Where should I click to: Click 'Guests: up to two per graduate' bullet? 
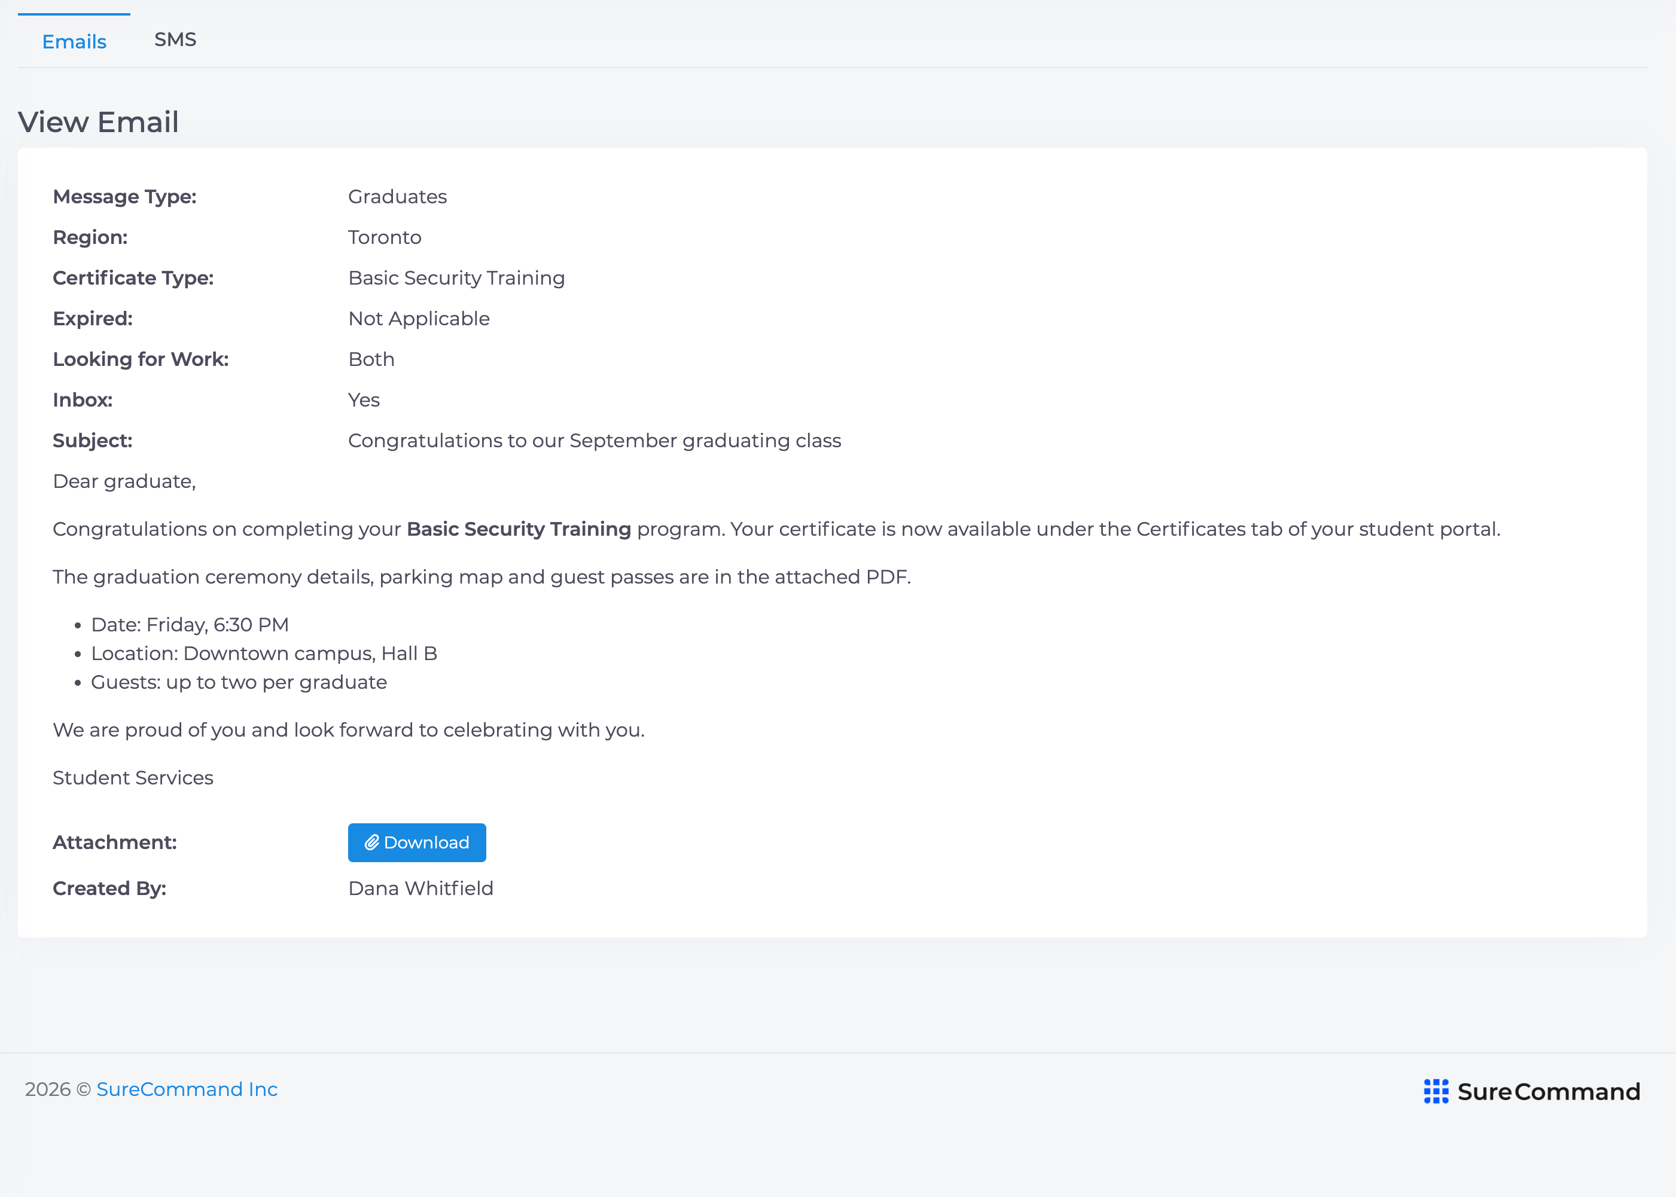pyautogui.click(x=239, y=683)
